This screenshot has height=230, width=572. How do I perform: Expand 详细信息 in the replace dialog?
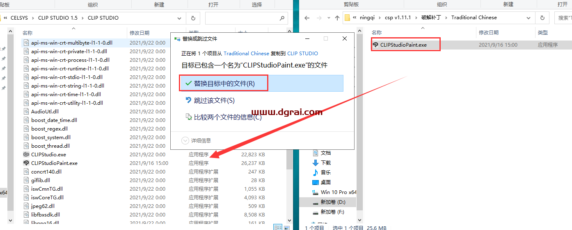tap(196, 140)
